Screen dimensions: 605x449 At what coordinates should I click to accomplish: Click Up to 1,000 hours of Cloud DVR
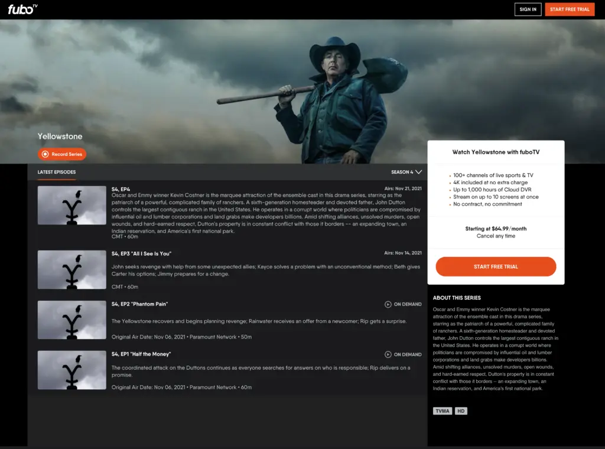coord(492,190)
